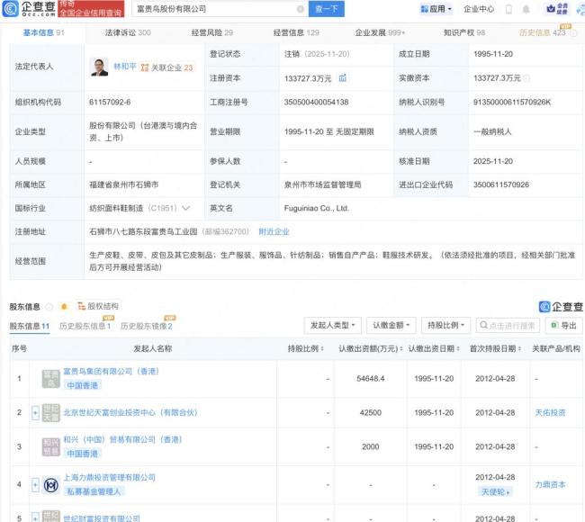Image resolution: width=585 pixels, height=522 pixels.
Task: Switch to 经营信息 tab
Action: point(296,32)
